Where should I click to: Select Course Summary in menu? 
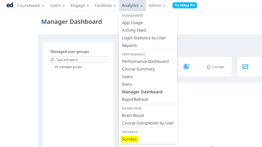pos(139,69)
